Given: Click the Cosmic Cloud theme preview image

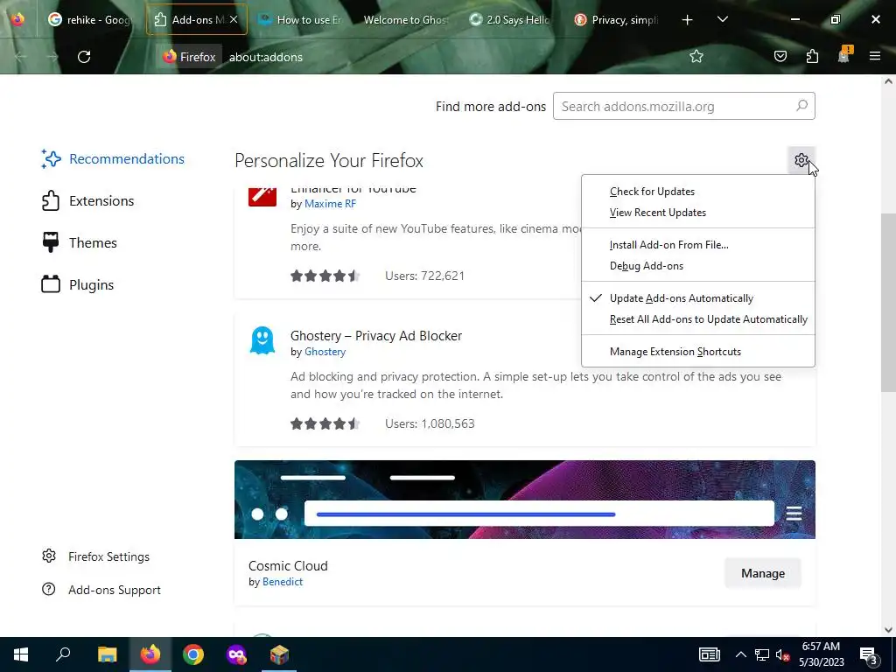Looking at the screenshot, I should point(525,500).
